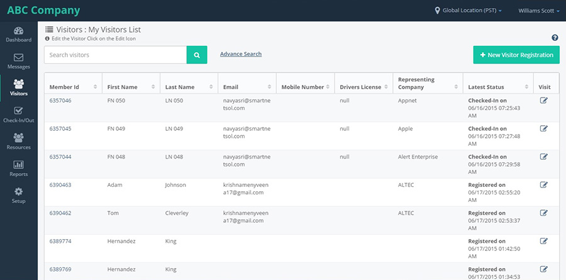Viewport: 566px width, 280px height.
Task: Edit visit for Adam Johnson
Action: 543,184
